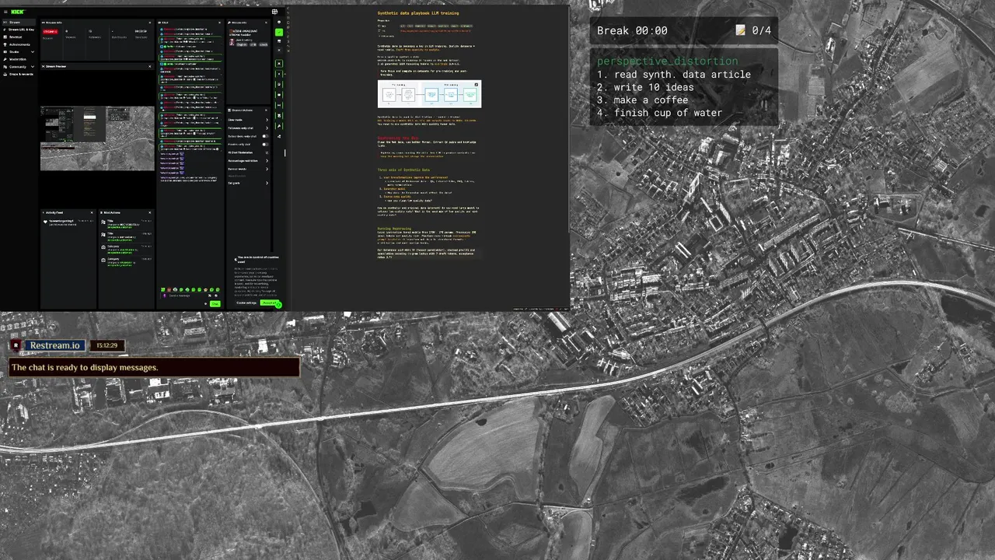Close the Stream Info panel
Screen dimensions: 995x560
[x=266, y=23]
